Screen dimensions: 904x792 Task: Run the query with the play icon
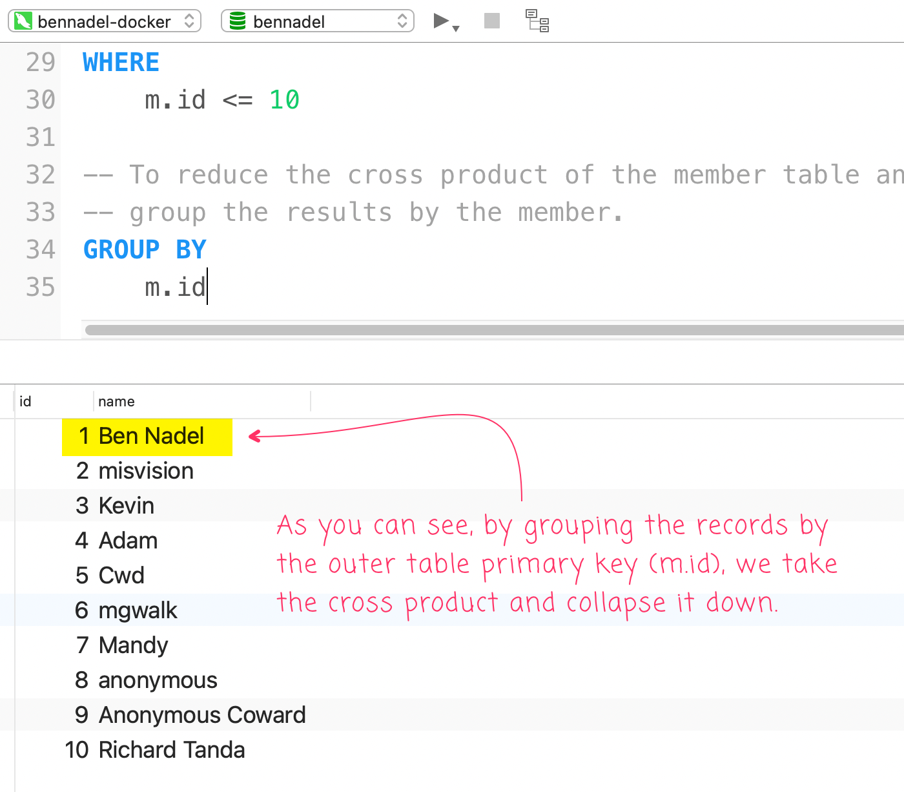click(x=441, y=20)
